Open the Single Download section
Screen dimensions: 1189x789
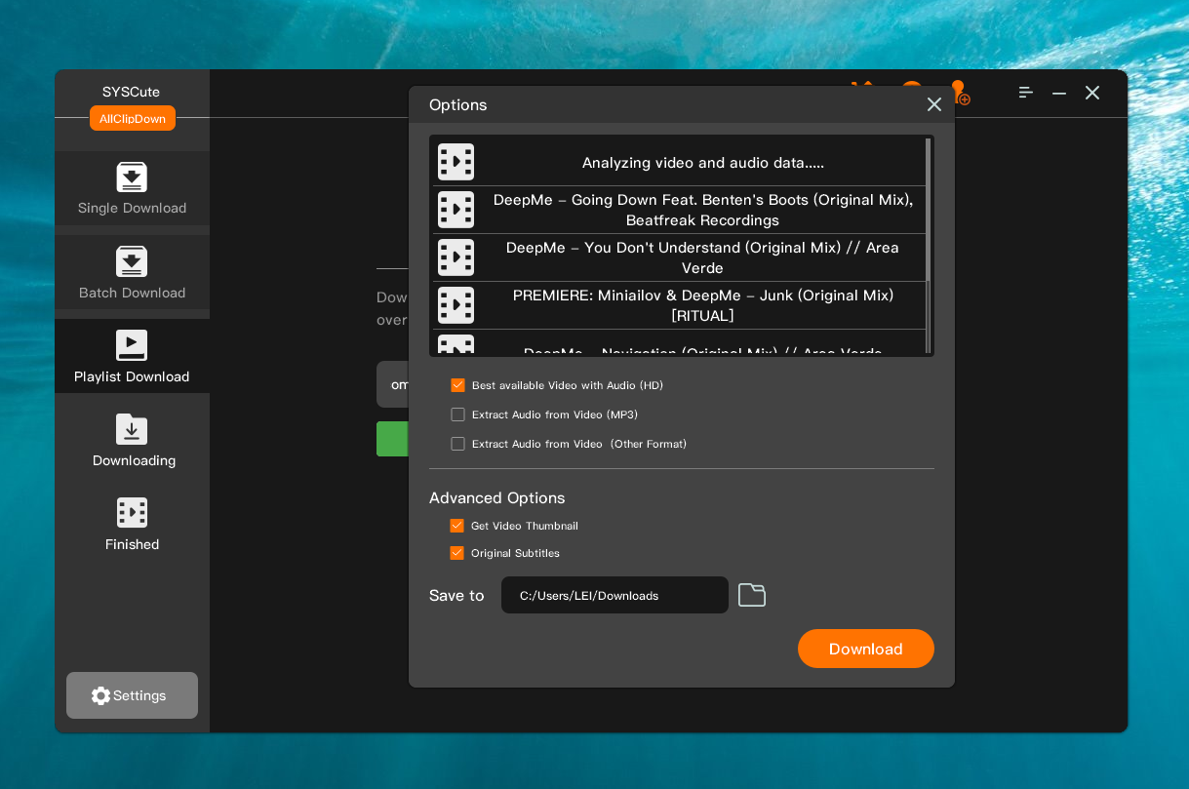point(132,189)
